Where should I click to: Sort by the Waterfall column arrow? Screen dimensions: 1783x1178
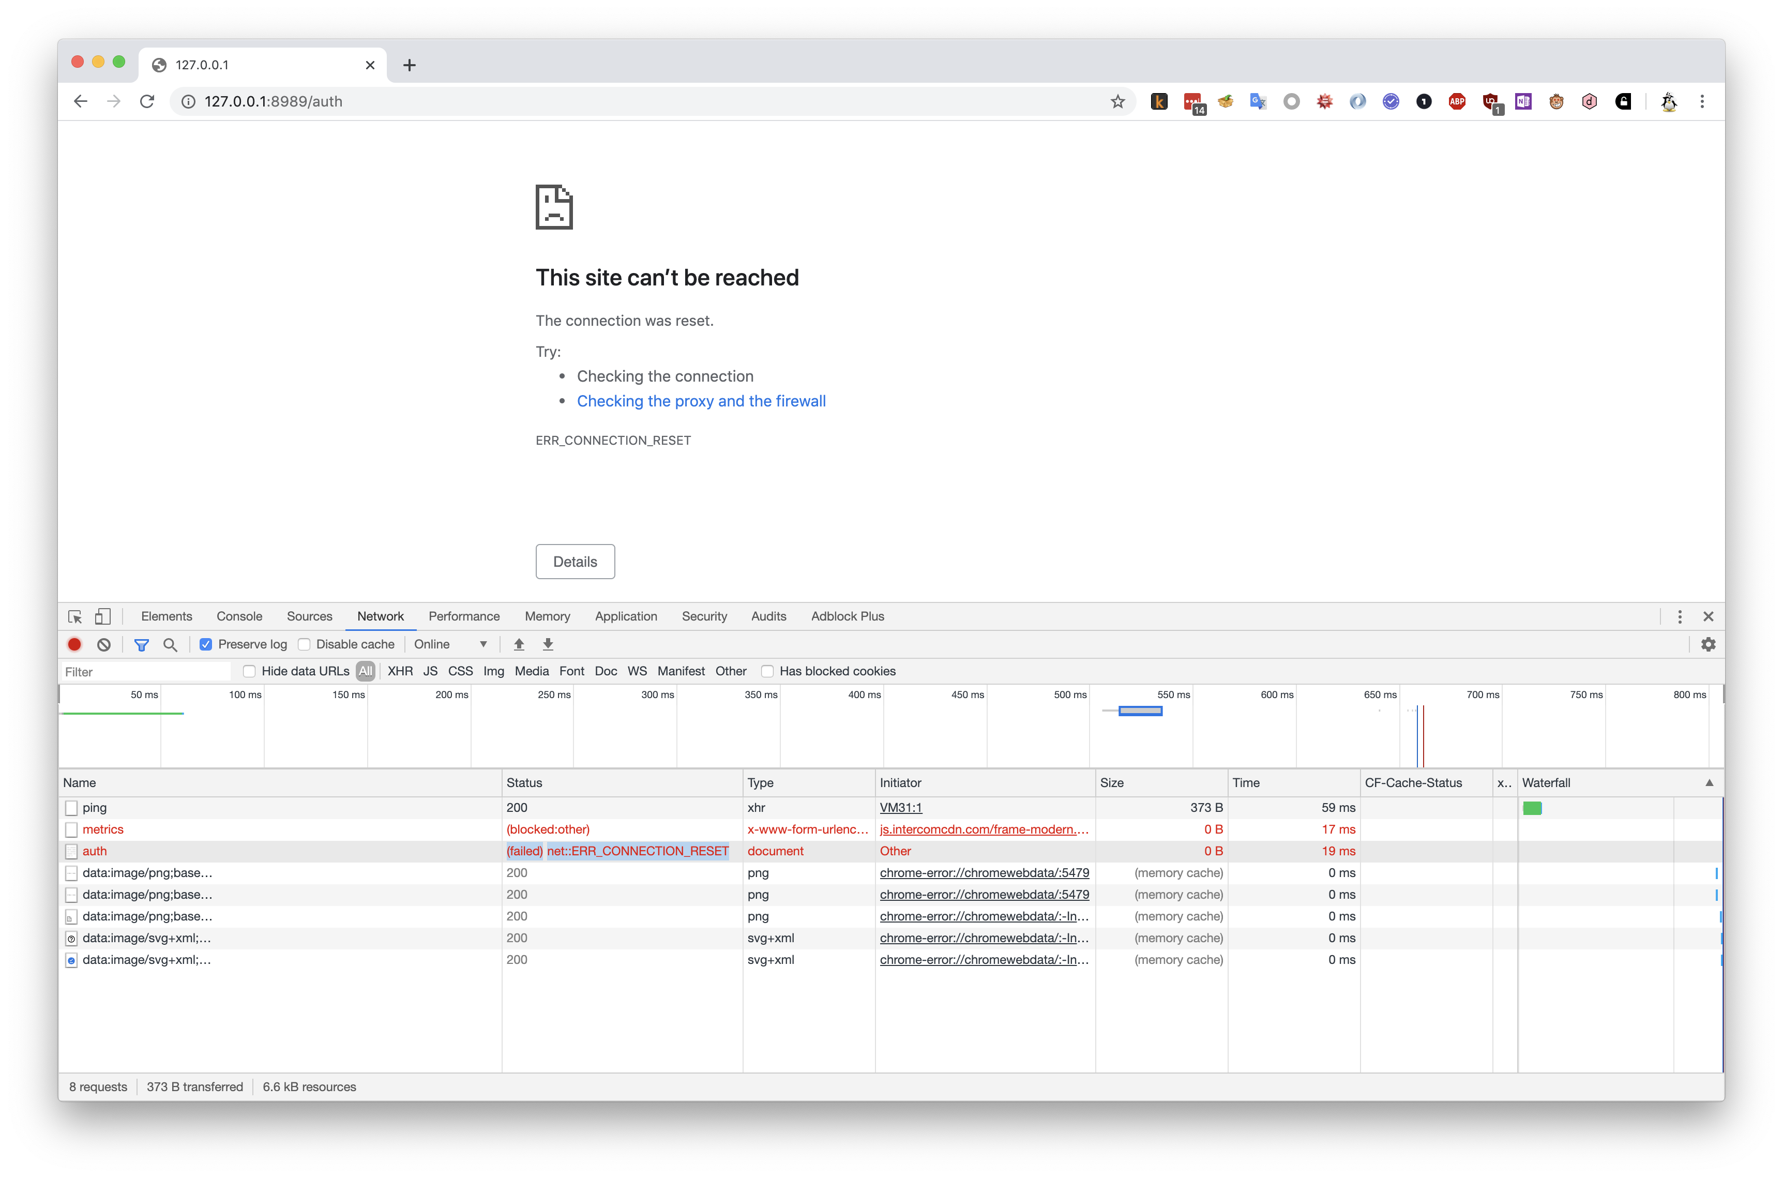1709,782
